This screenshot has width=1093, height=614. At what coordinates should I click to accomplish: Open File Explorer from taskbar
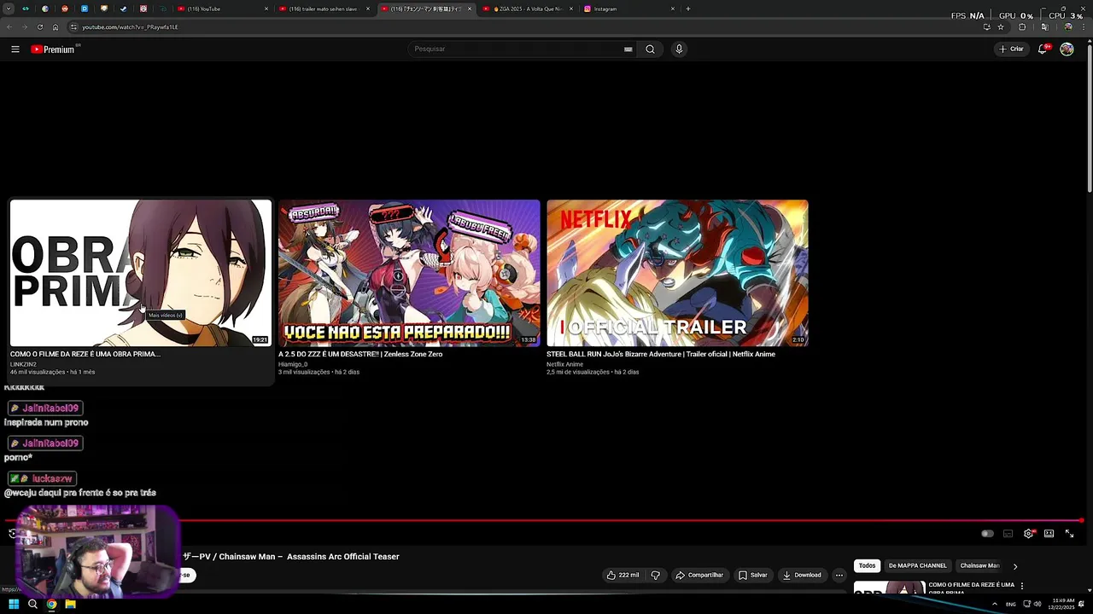point(70,605)
